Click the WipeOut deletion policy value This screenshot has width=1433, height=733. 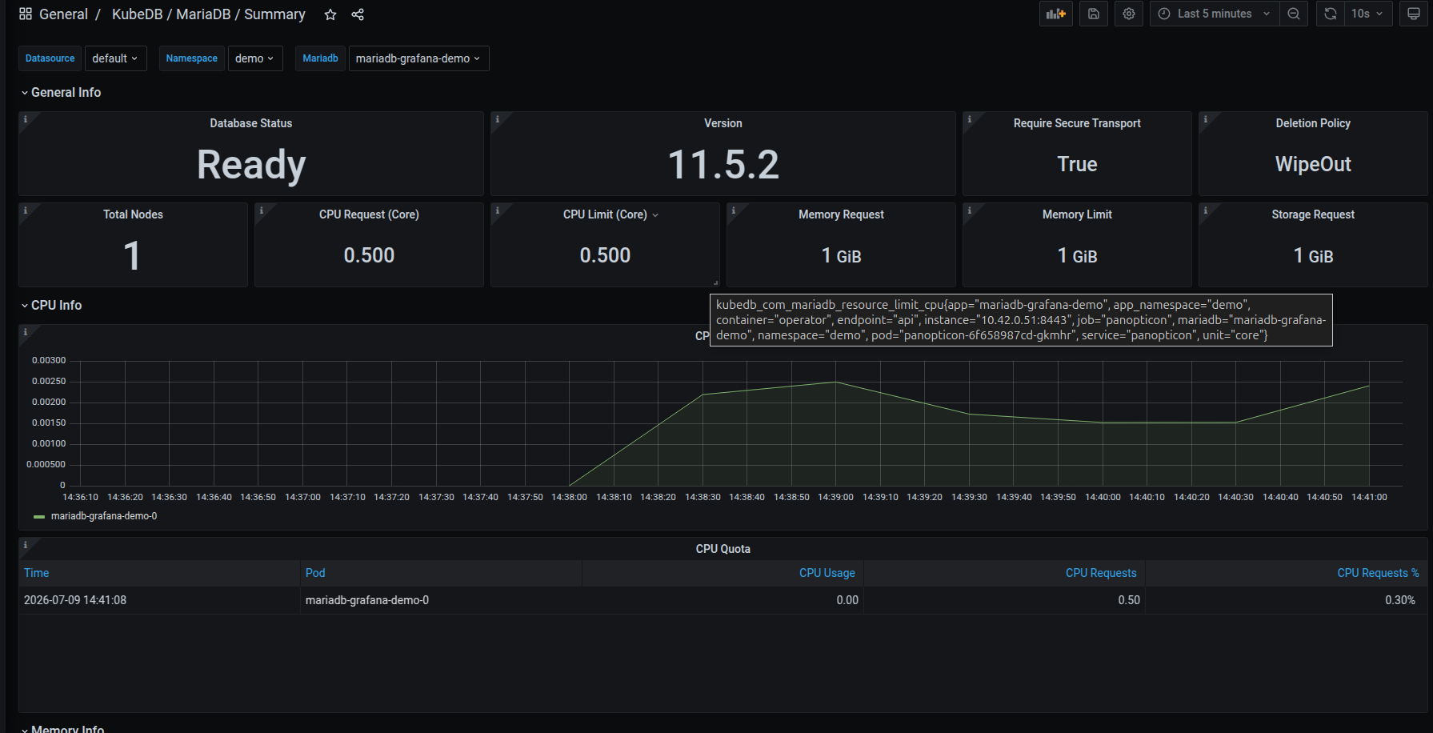1313,164
